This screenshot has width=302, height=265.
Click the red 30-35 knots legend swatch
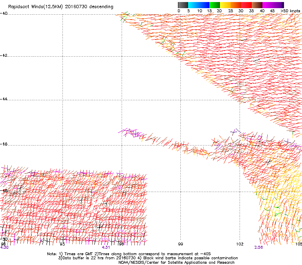246,5
